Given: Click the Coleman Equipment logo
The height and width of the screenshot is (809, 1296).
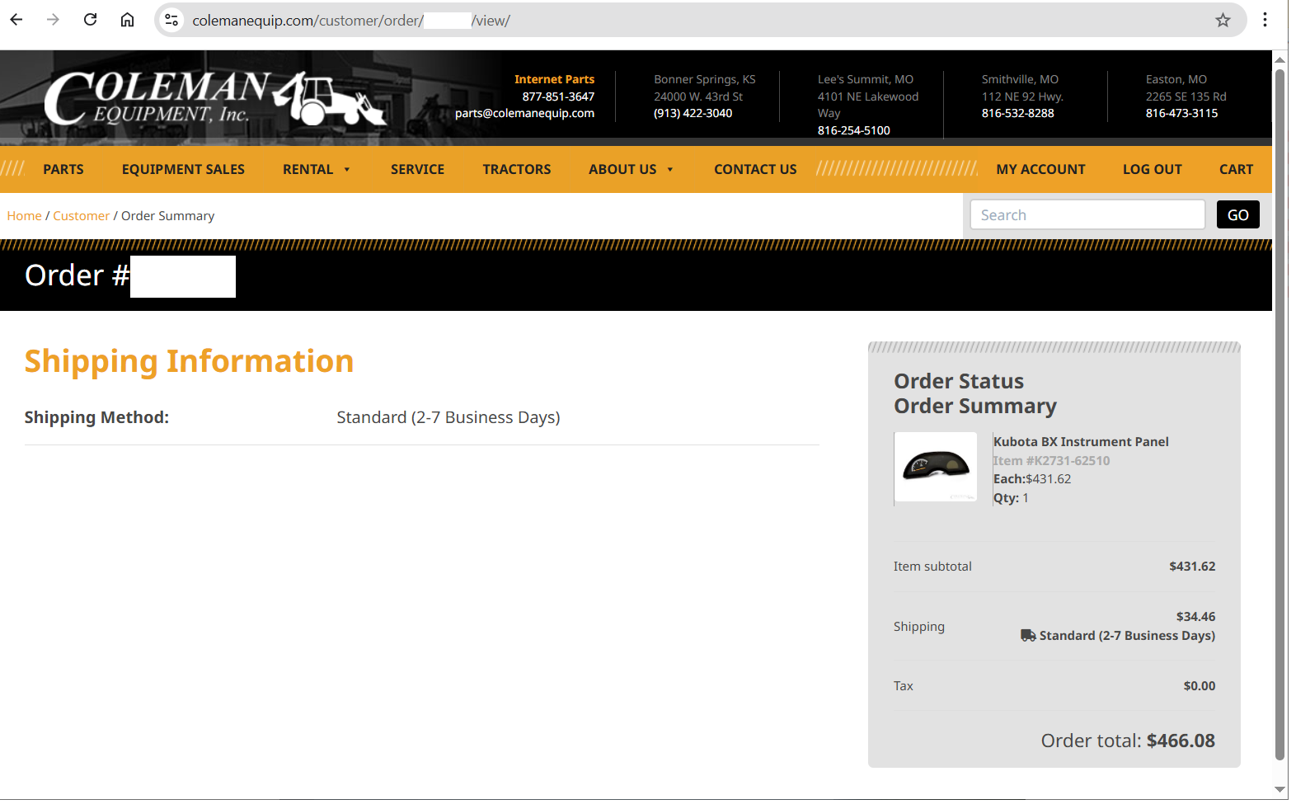Looking at the screenshot, I should [x=216, y=98].
